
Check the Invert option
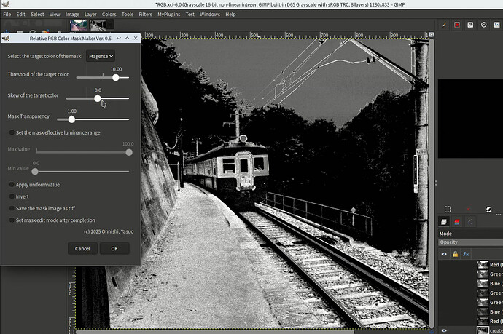(11, 196)
